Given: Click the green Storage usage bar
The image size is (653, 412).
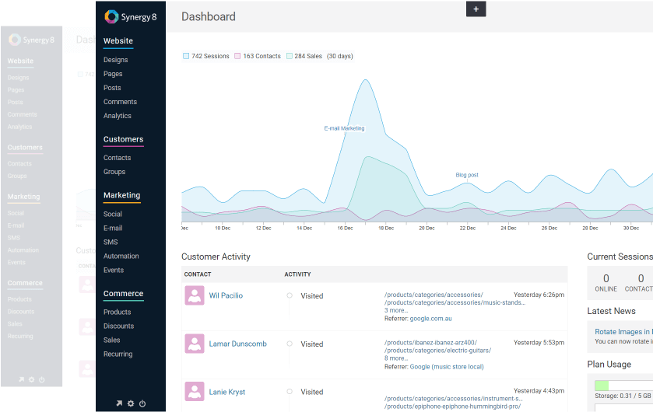Looking at the screenshot, I should click(602, 386).
